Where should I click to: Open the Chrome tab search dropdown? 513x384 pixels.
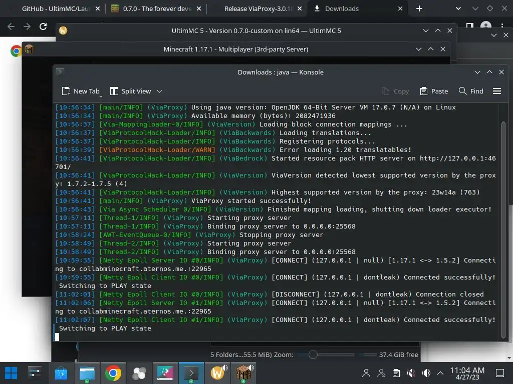tap(458, 9)
